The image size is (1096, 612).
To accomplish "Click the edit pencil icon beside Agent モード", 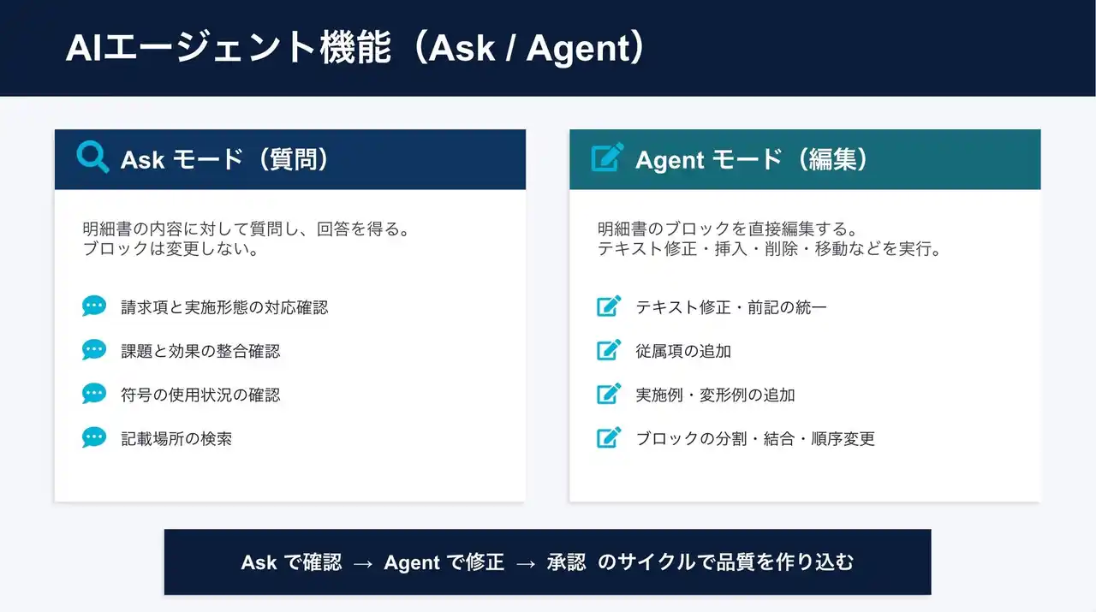I will click(x=607, y=158).
